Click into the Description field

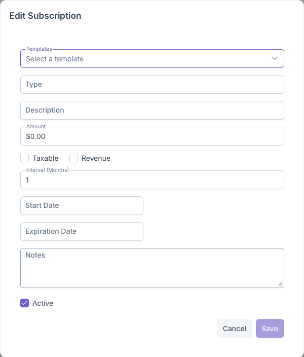click(x=152, y=110)
